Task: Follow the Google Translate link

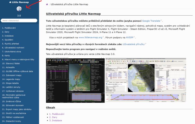Action: 152,21
